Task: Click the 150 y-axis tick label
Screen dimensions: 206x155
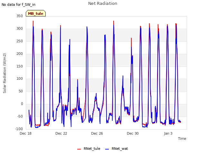Action: coord(20,66)
